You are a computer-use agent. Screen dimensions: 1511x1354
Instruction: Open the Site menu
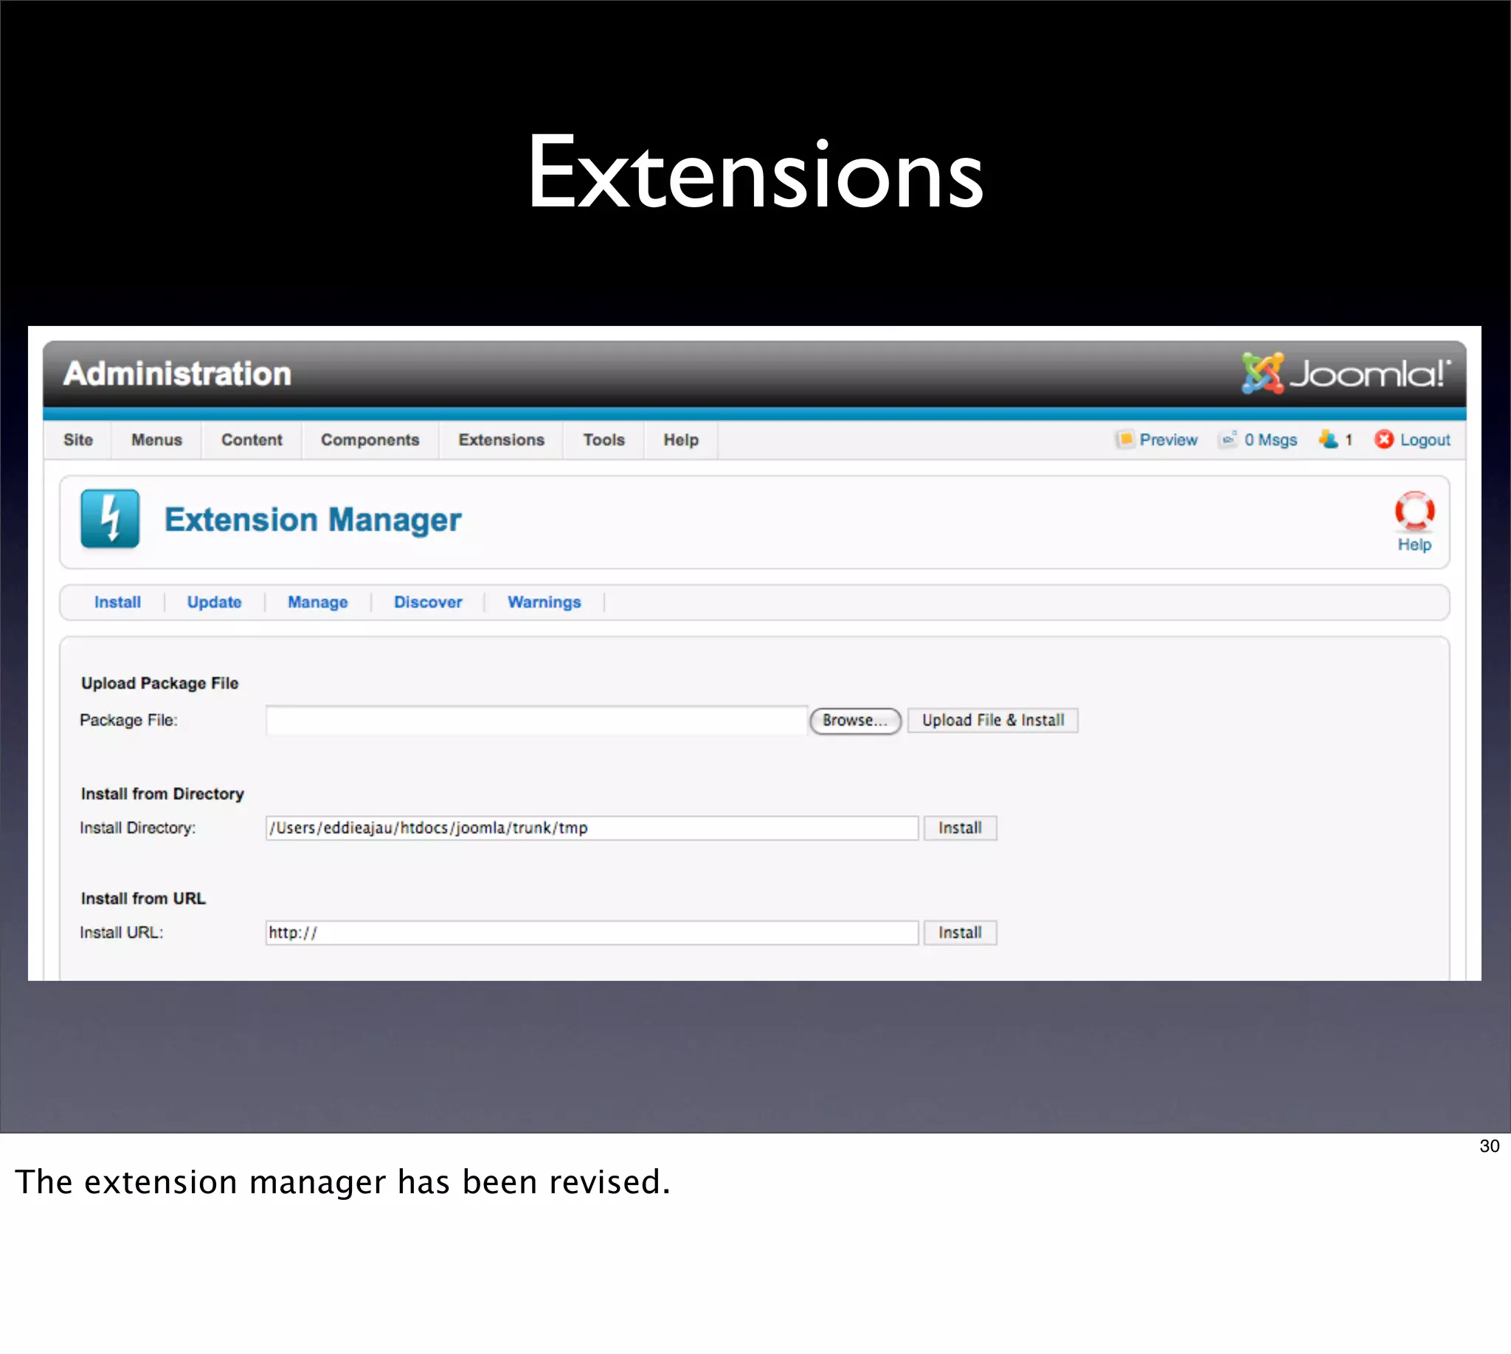click(x=78, y=440)
